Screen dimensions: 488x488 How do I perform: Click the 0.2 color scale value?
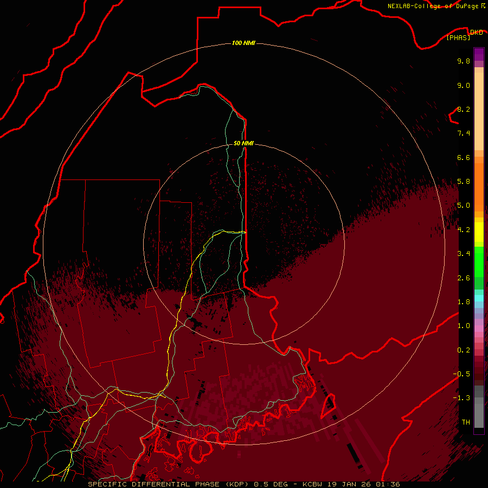[x=464, y=350]
